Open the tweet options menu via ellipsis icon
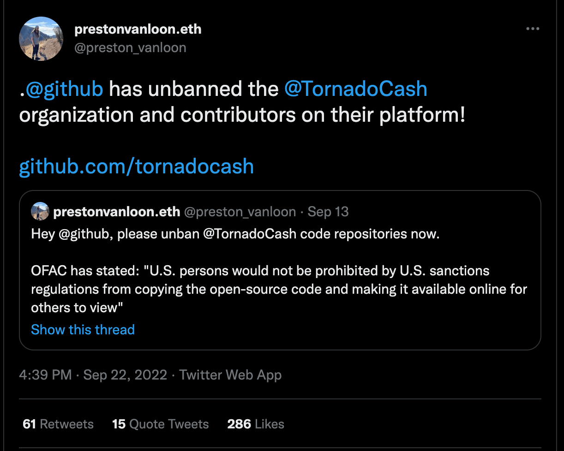 click(x=533, y=28)
